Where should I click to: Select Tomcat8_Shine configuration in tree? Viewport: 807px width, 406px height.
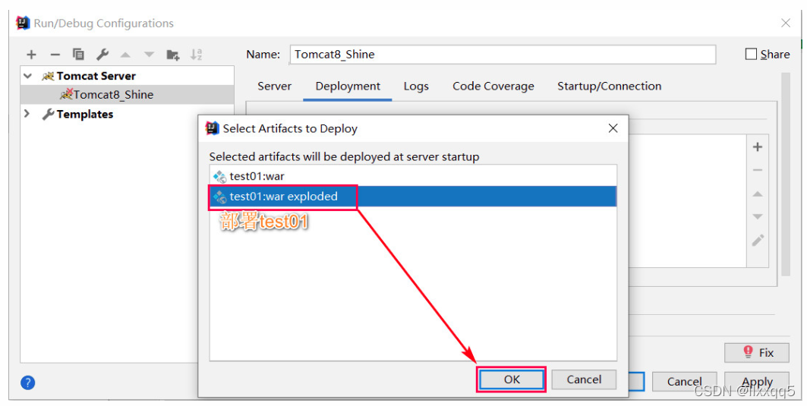127,95
